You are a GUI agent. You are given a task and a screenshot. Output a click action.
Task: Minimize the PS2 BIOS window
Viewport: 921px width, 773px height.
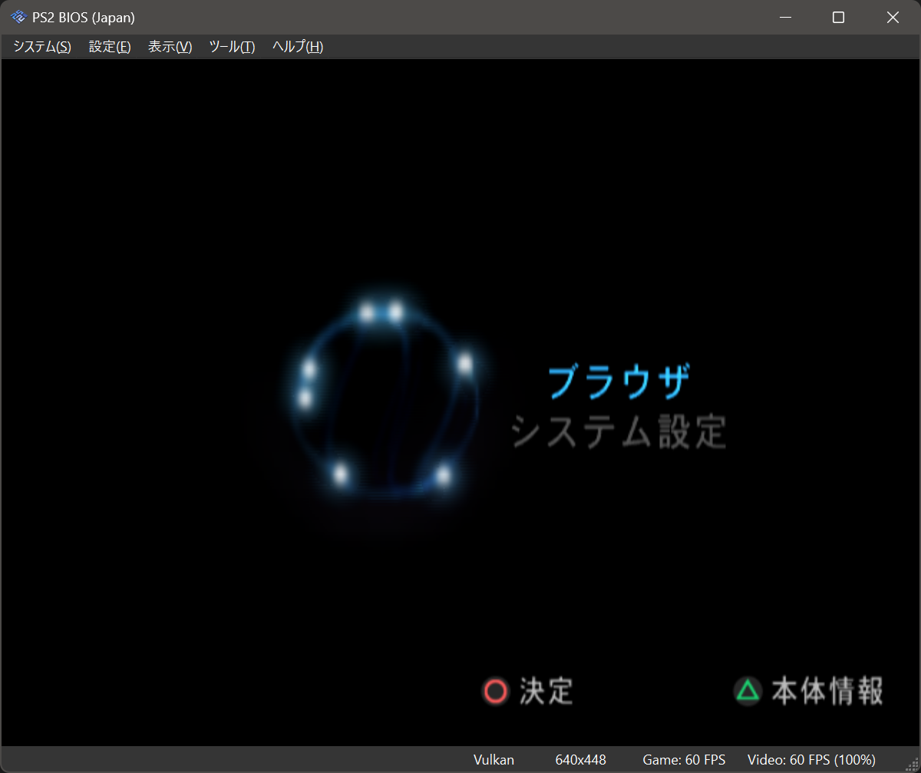coord(785,18)
